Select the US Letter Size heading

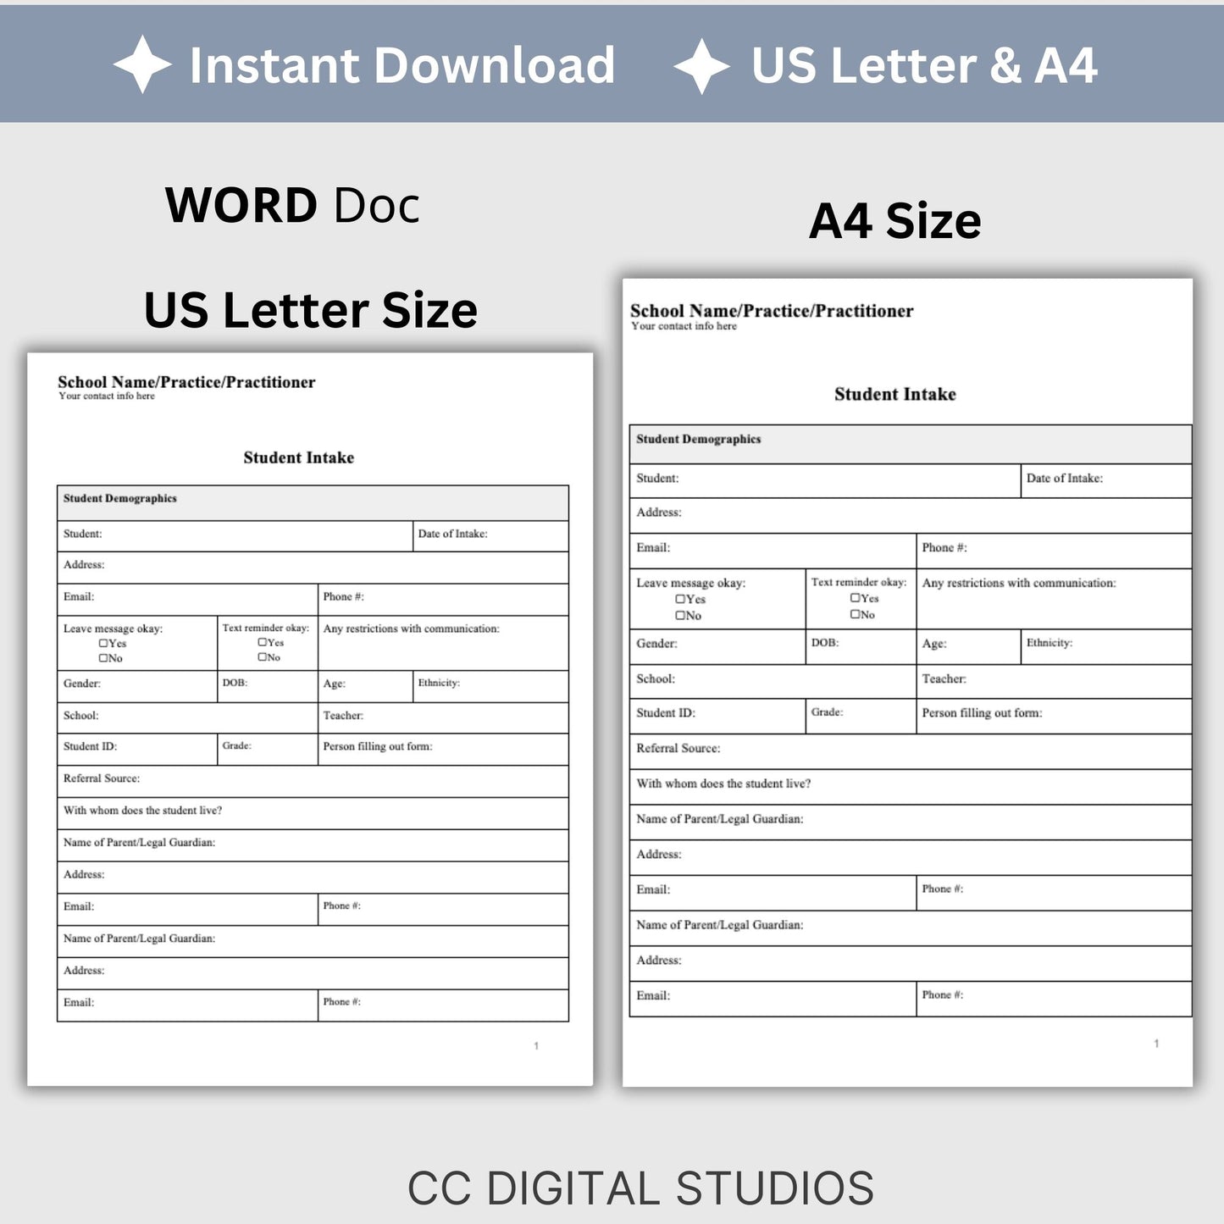click(311, 310)
